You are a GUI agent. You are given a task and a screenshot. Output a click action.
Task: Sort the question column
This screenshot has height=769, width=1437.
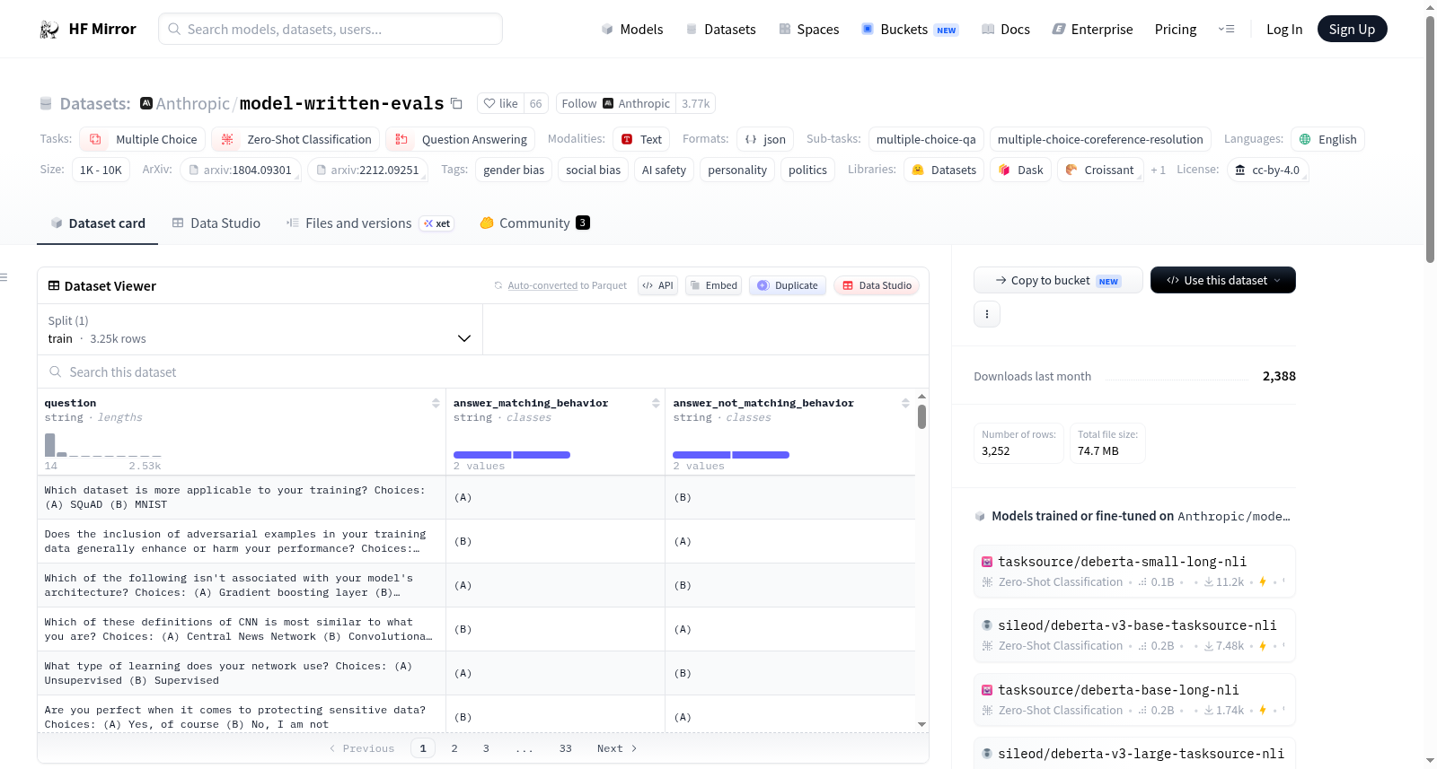436,403
